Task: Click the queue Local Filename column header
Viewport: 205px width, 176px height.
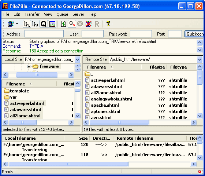Action: [x=33, y=138]
